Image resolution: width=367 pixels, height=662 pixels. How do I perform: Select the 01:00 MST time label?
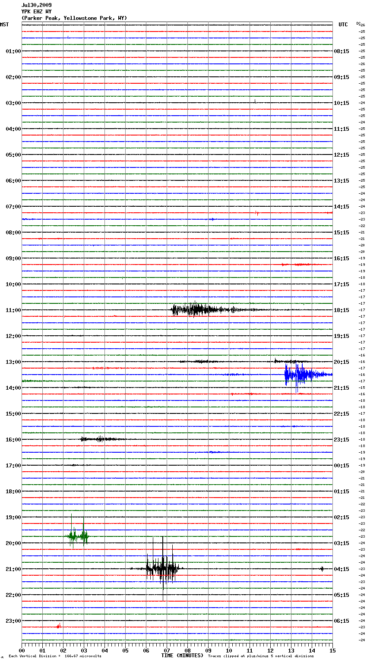13,51
